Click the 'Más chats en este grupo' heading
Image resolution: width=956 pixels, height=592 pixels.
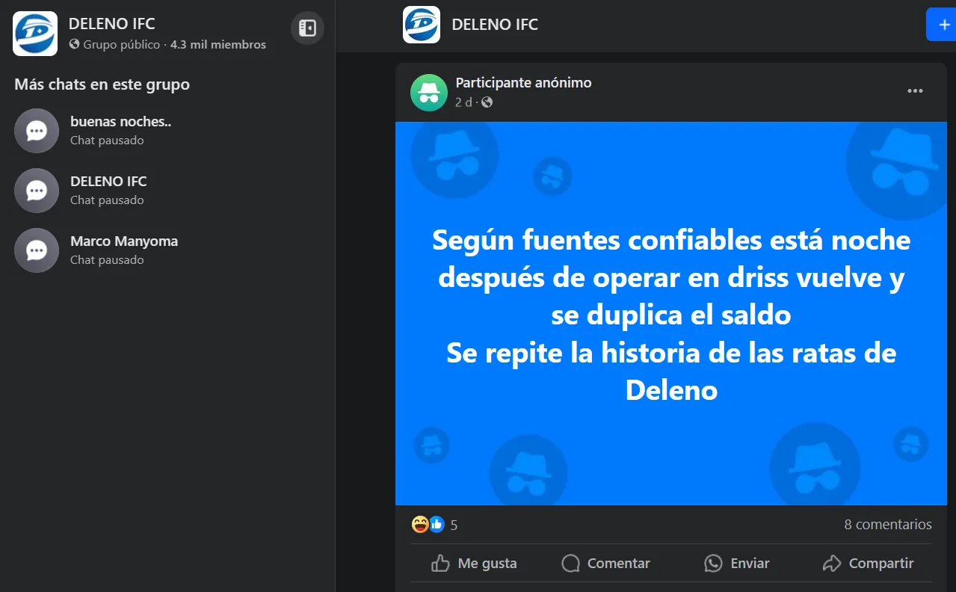point(102,84)
